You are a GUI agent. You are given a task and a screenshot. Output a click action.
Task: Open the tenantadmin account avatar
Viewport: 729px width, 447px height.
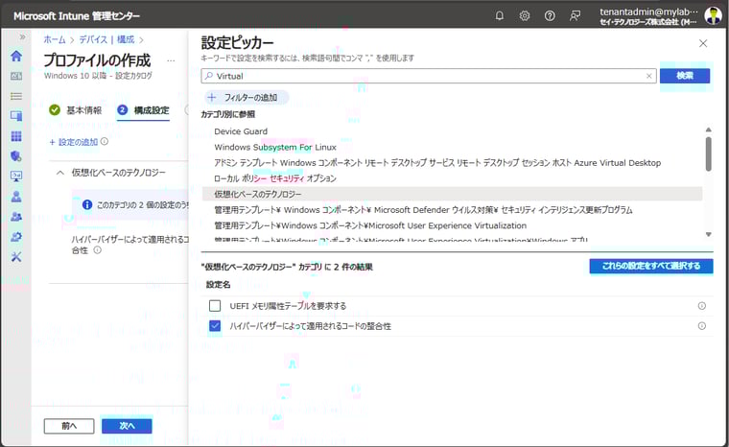coord(713,15)
